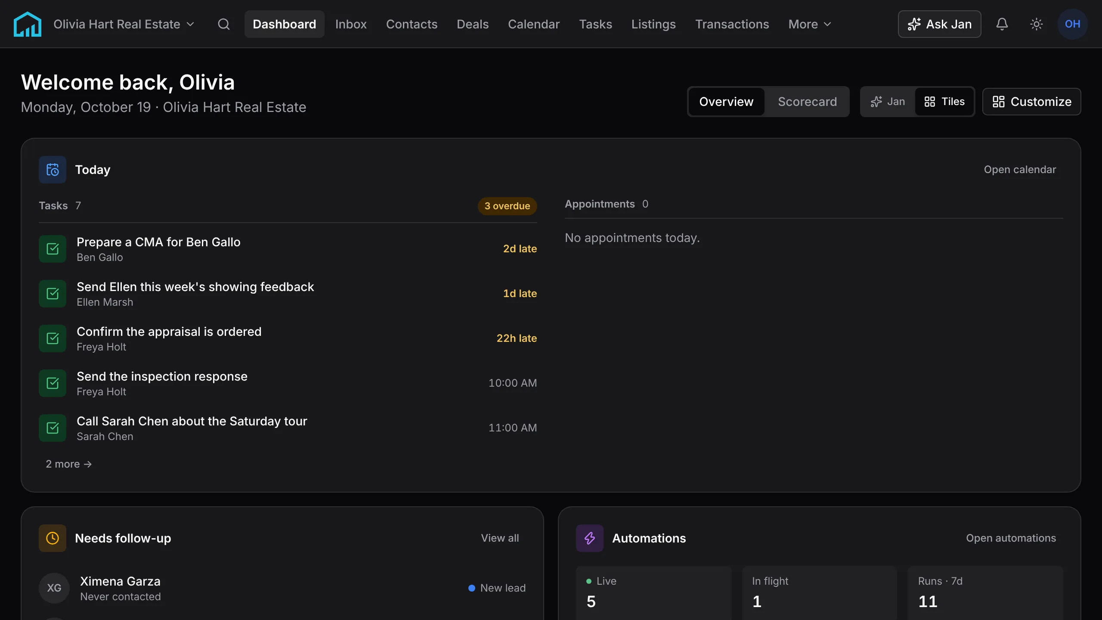Click the 22h late label

pos(517,338)
